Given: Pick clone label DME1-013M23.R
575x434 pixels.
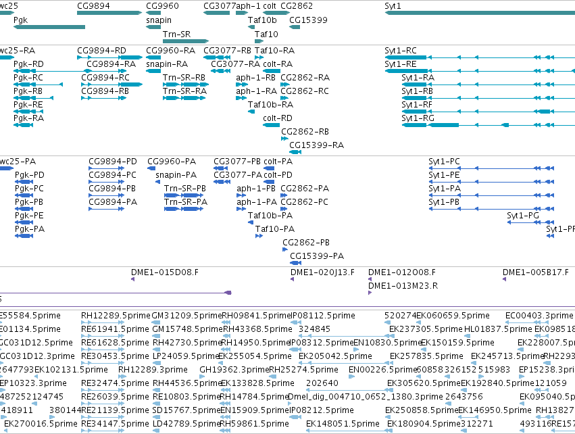Looking at the screenshot, I should pos(403,286).
